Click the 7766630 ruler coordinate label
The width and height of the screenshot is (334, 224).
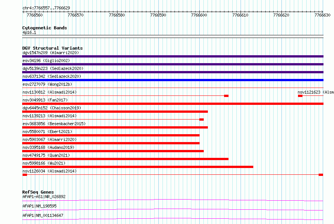322,15
